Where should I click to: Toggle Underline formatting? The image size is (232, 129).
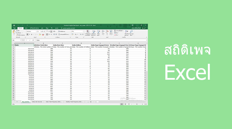pyautogui.click(x=32, y=34)
